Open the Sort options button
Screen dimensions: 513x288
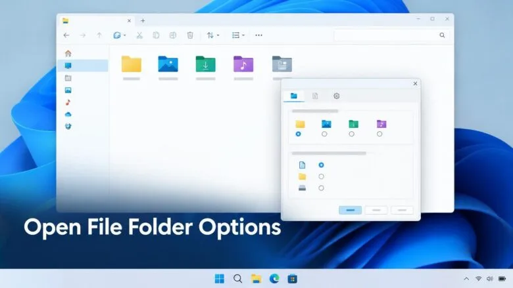[210, 35]
